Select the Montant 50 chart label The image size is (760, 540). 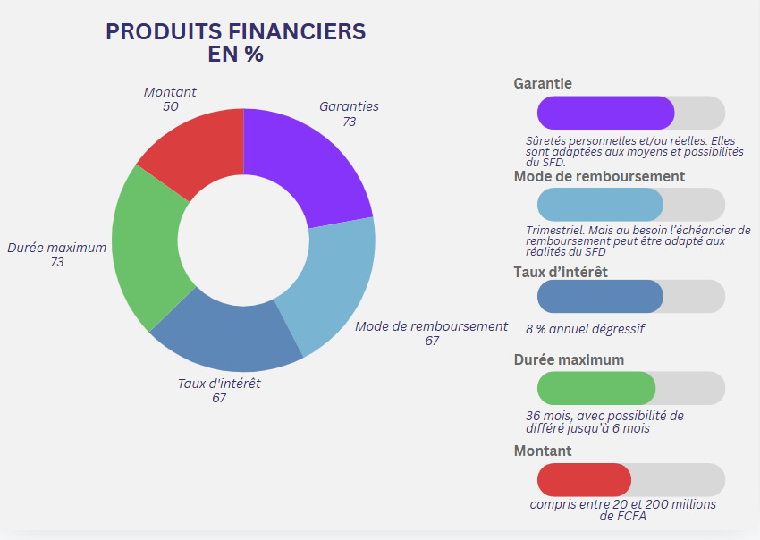tap(170, 99)
